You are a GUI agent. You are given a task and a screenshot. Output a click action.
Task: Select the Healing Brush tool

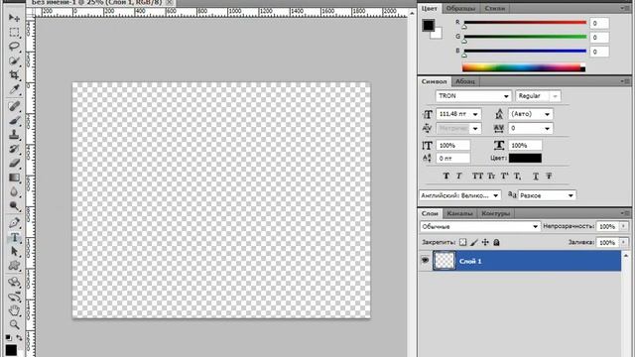pyautogui.click(x=14, y=106)
